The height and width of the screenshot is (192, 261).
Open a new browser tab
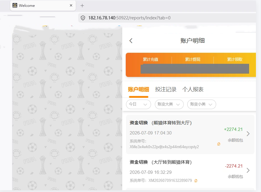point(82,5)
